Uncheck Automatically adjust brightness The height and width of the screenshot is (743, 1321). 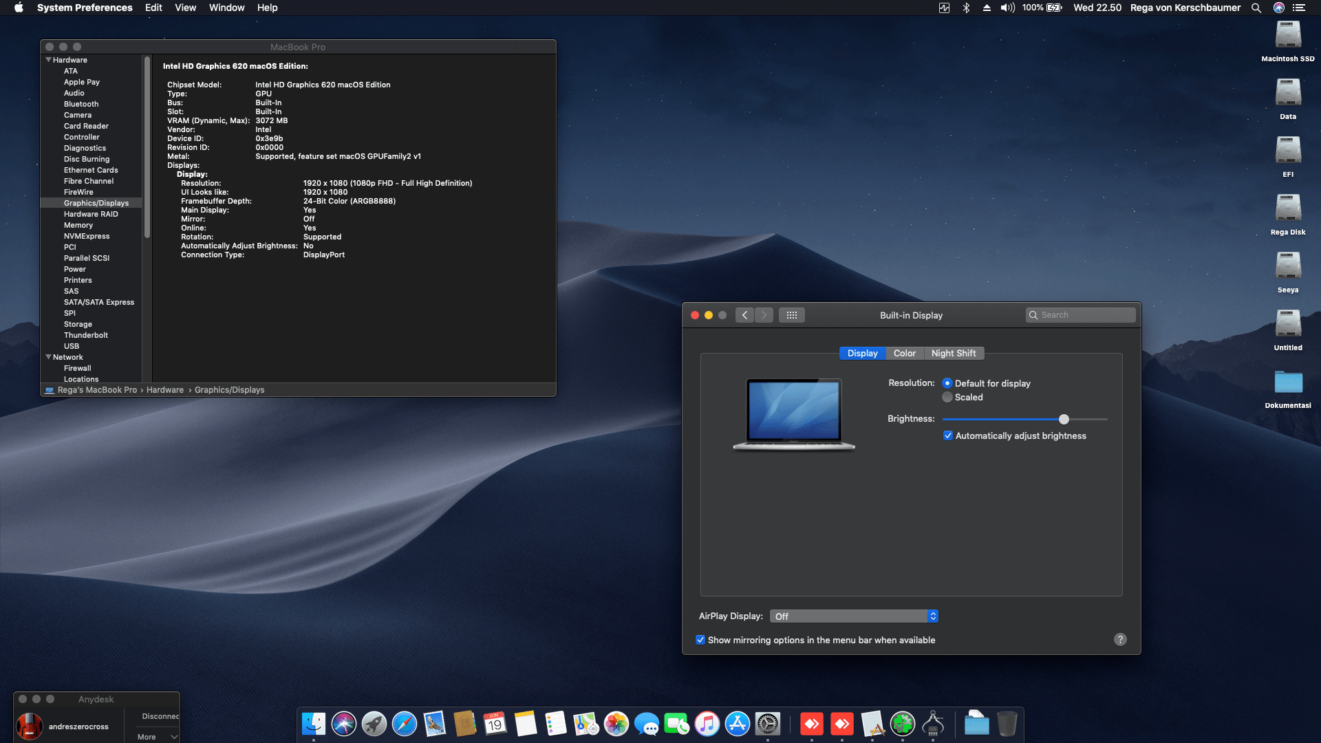(947, 435)
